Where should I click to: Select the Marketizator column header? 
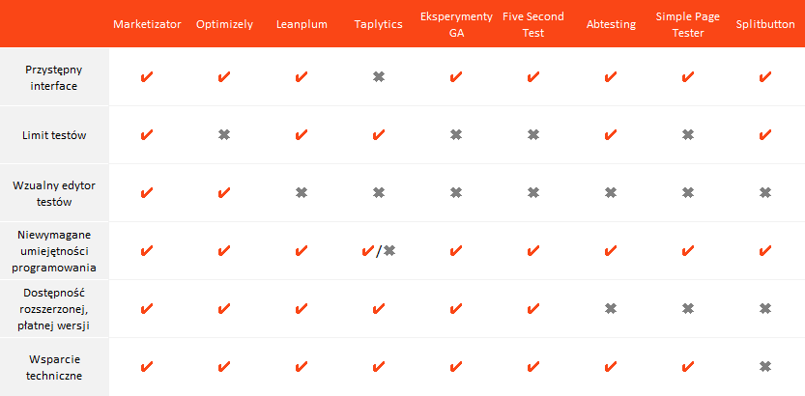[x=147, y=24]
